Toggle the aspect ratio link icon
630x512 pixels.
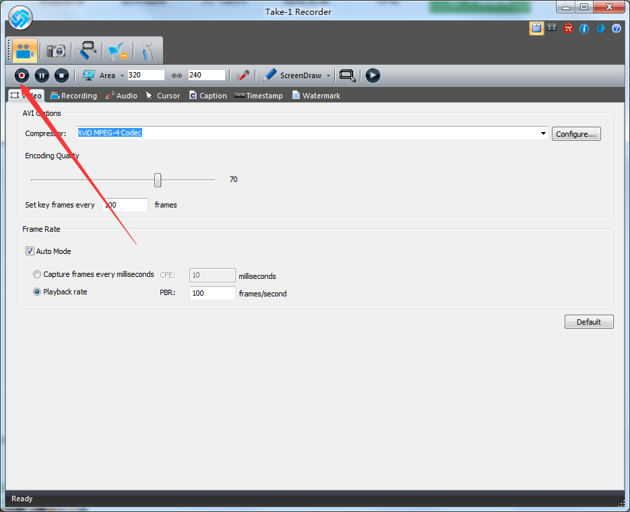click(177, 75)
